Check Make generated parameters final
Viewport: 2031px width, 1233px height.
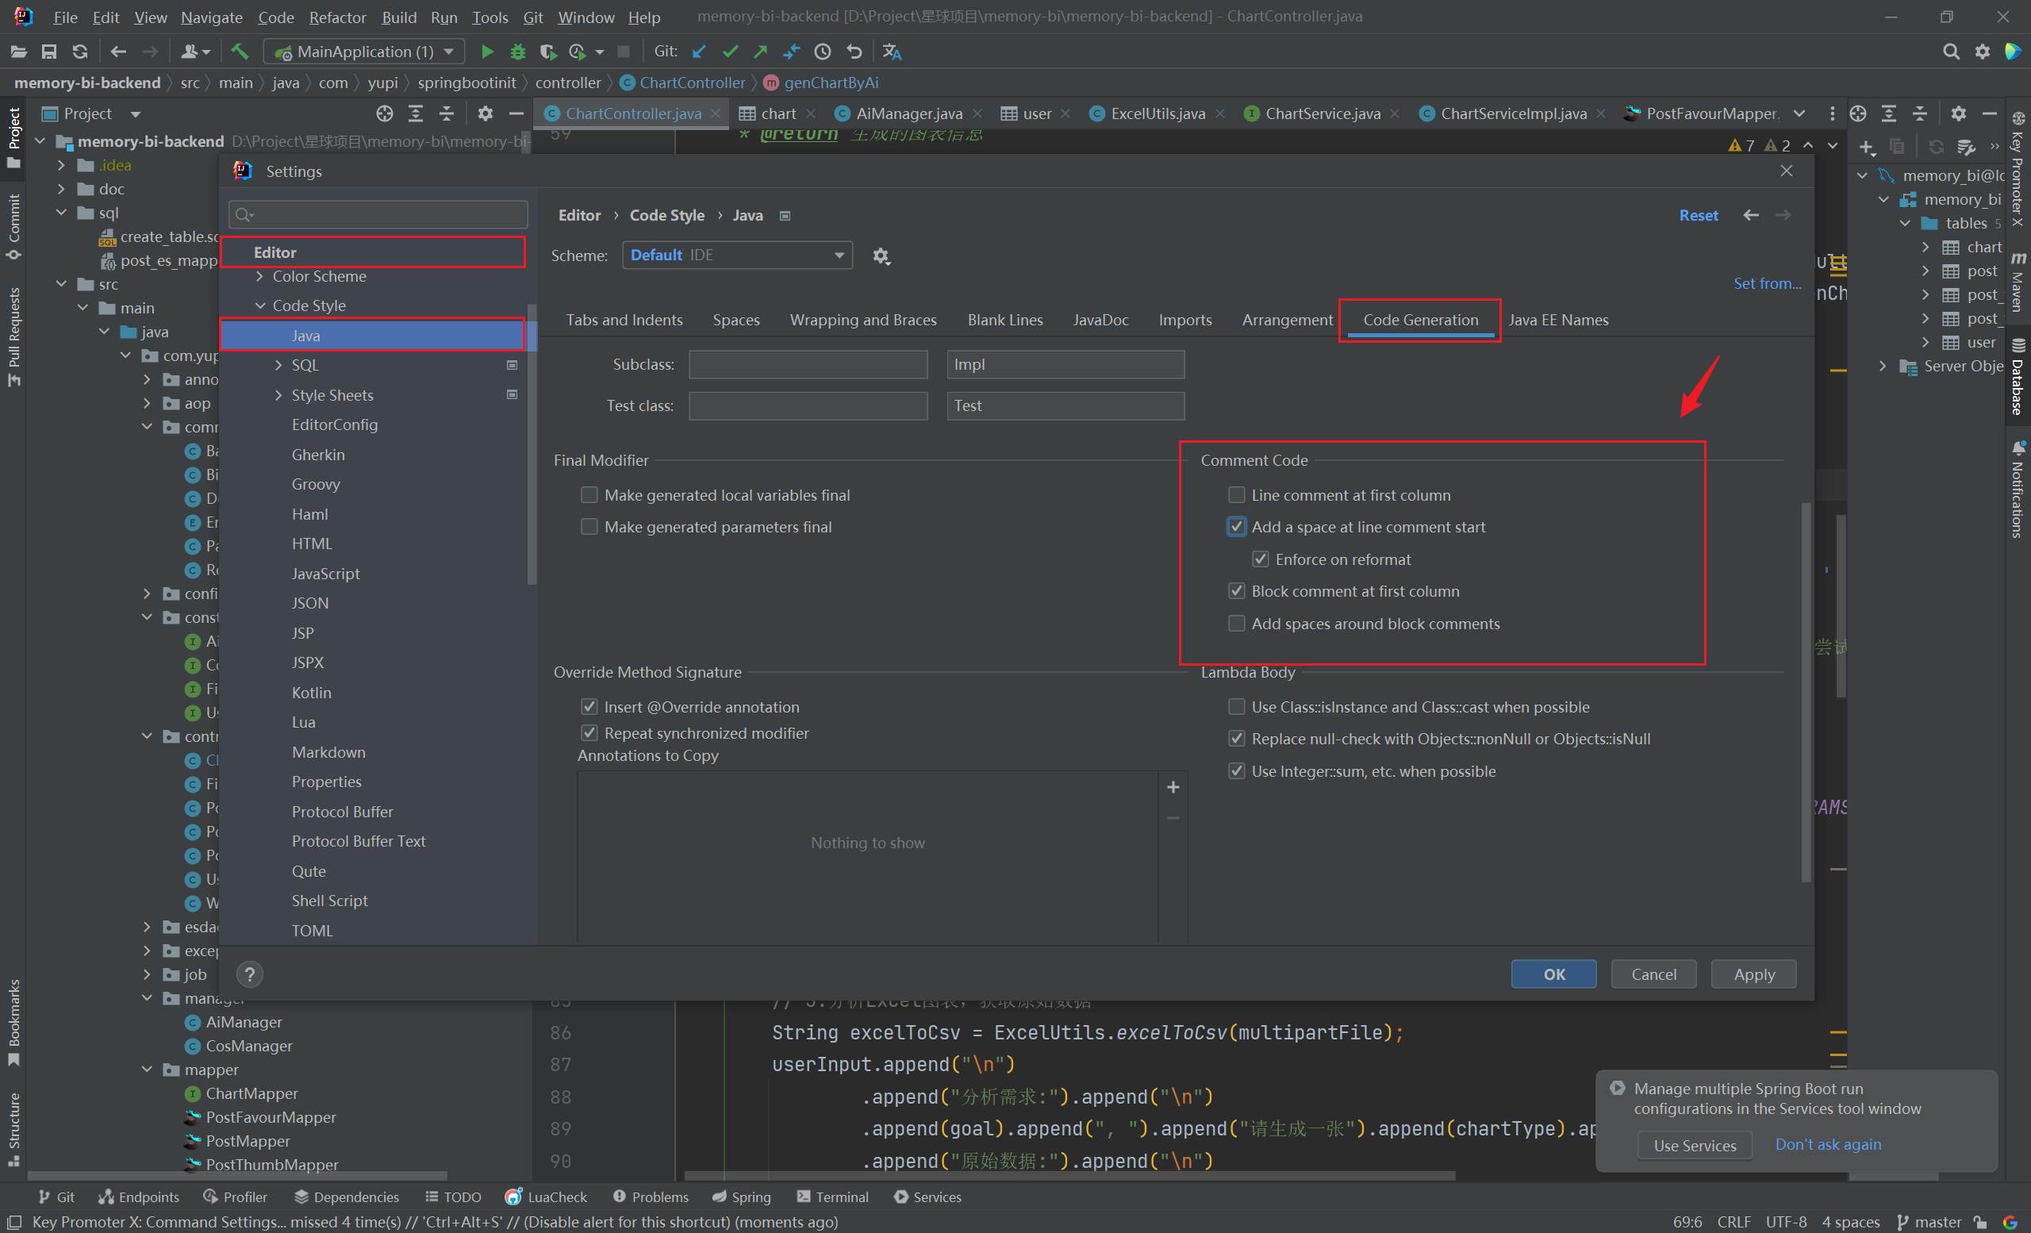point(589,527)
